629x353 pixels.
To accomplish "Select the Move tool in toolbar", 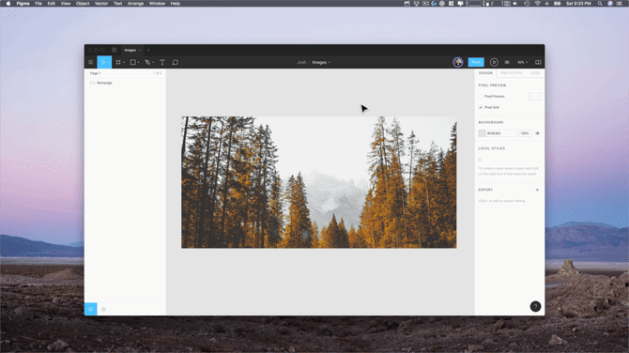I will click(104, 62).
